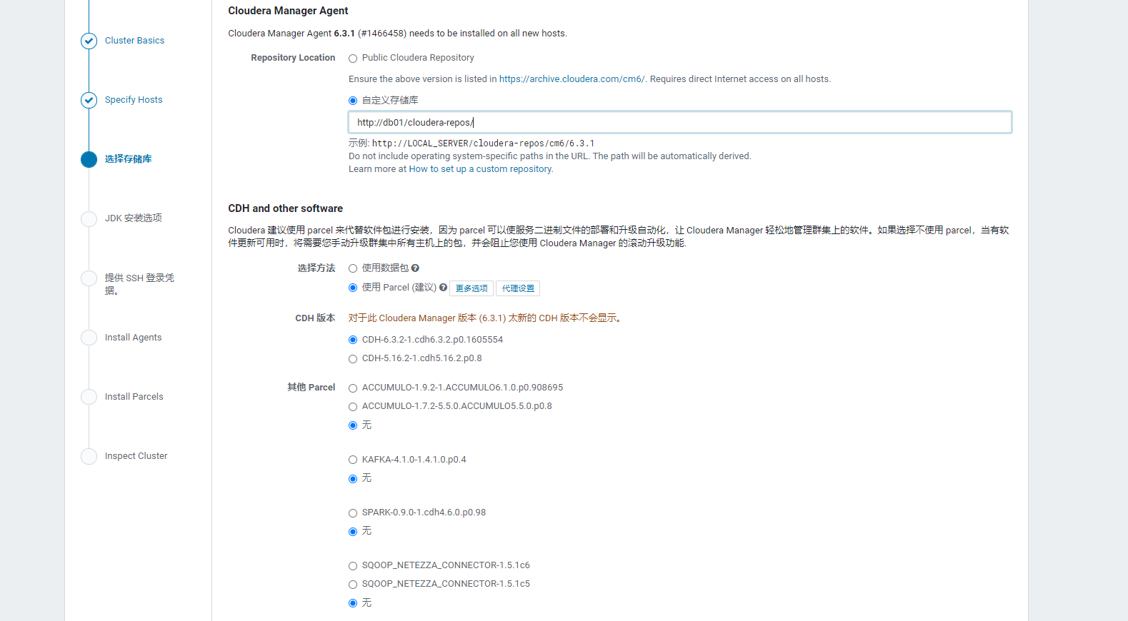Click the active 选择存储库 step circle
The image size is (1128, 621).
89,159
